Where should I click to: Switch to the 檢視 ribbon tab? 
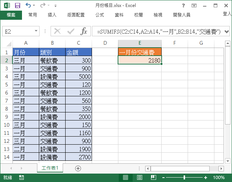click(158, 15)
